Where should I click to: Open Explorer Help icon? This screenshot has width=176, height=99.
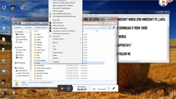pos(114,28)
